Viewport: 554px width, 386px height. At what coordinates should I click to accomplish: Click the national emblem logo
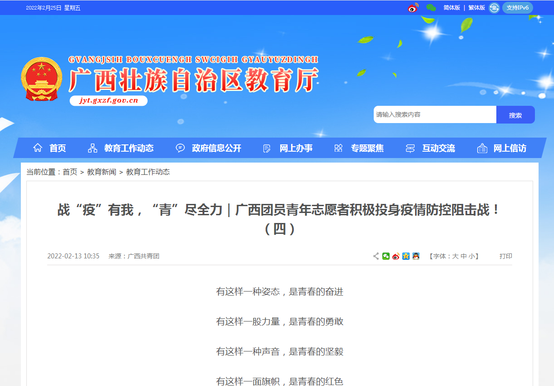coord(41,79)
